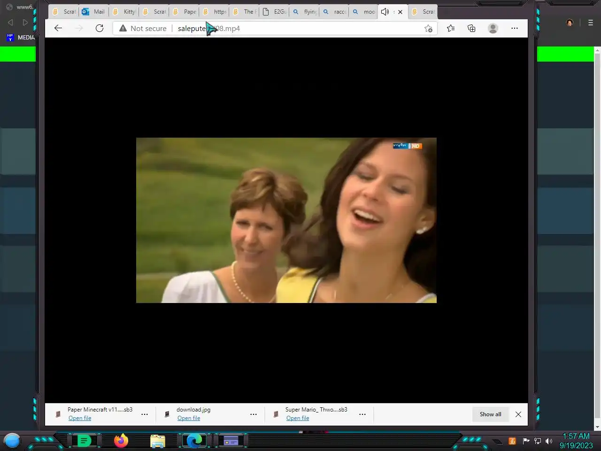Click the profile avatar in the background window
This screenshot has height=451, width=601.
coord(570,23)
